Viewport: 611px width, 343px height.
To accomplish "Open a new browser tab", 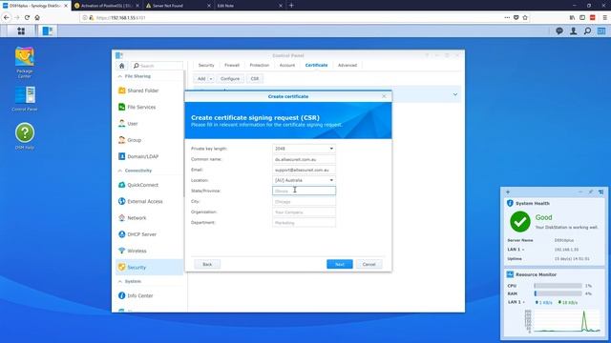I will (x=291, y=6).
